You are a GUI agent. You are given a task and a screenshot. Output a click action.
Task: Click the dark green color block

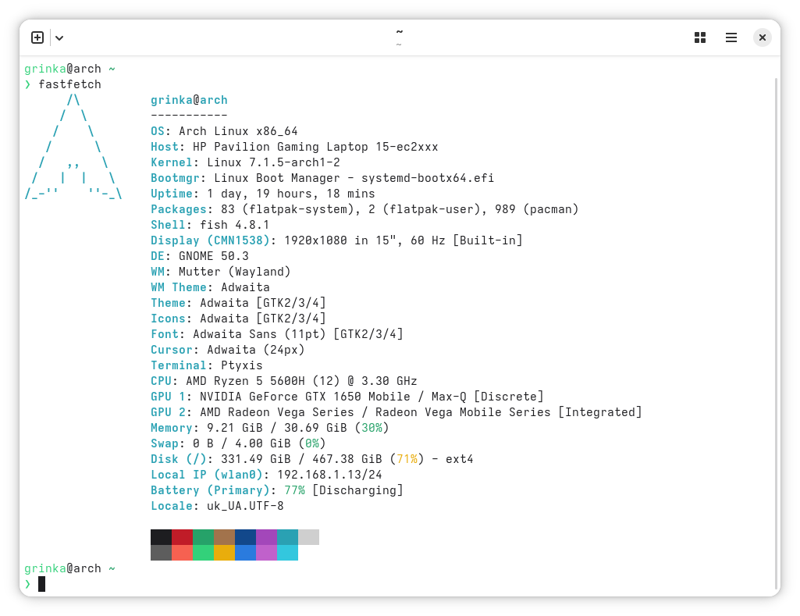tap(203, 537)
